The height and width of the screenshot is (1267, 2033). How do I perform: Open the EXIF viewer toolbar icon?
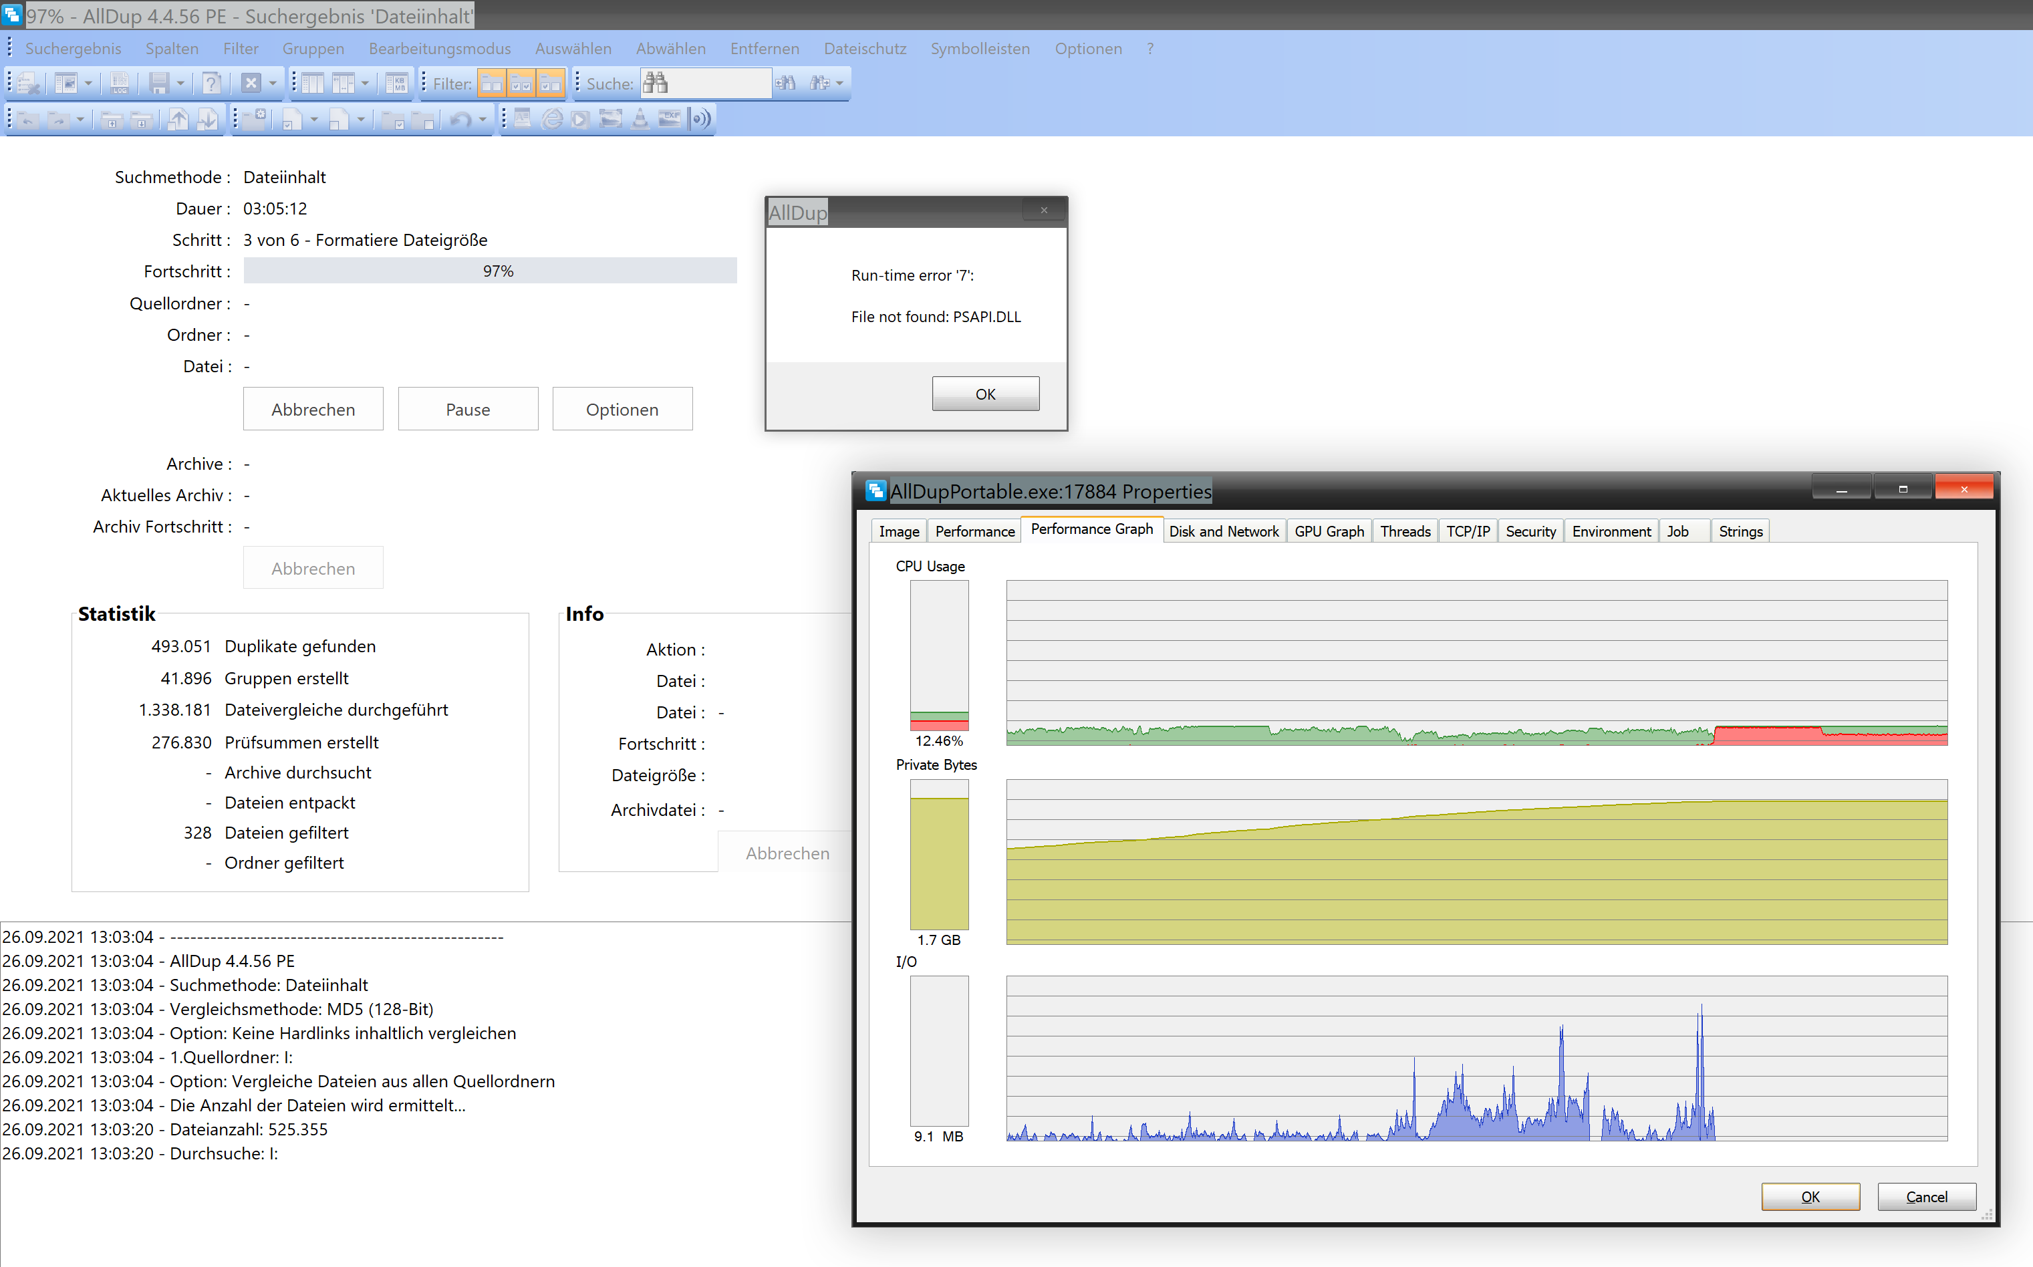669,119
